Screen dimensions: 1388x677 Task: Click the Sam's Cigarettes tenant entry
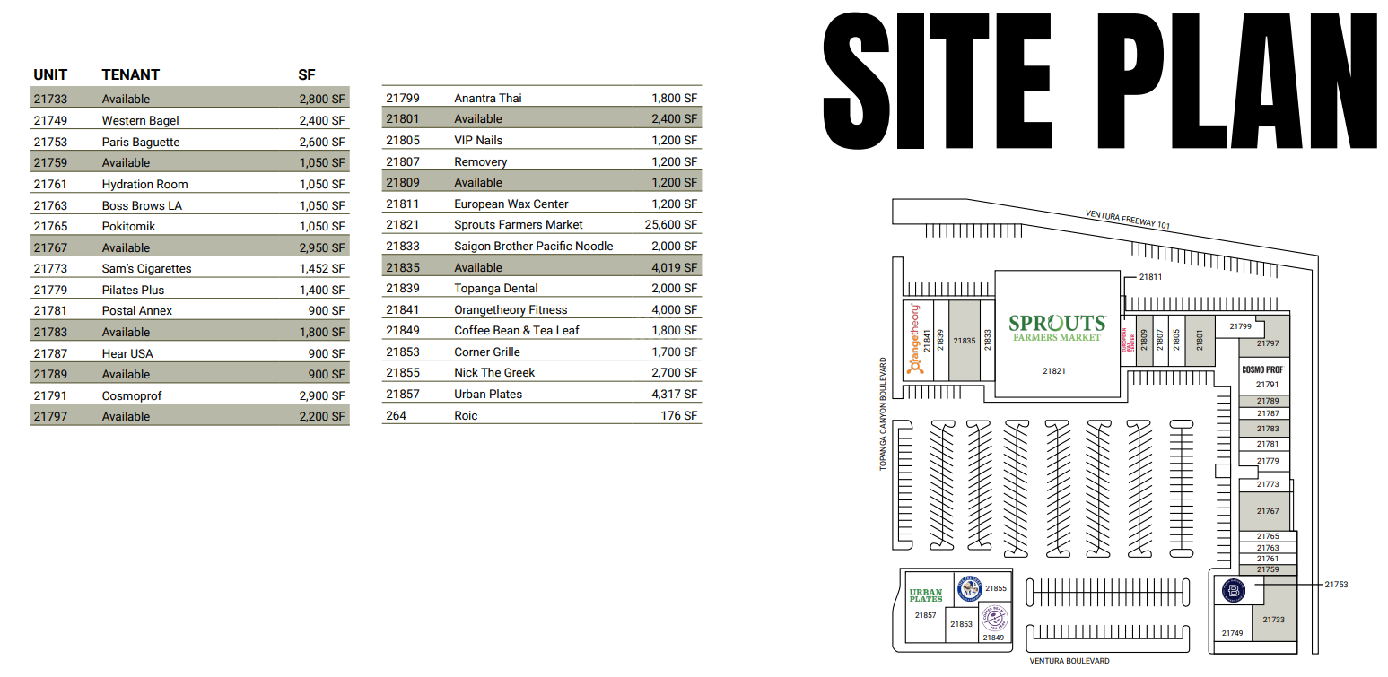[x=146, y=268]
